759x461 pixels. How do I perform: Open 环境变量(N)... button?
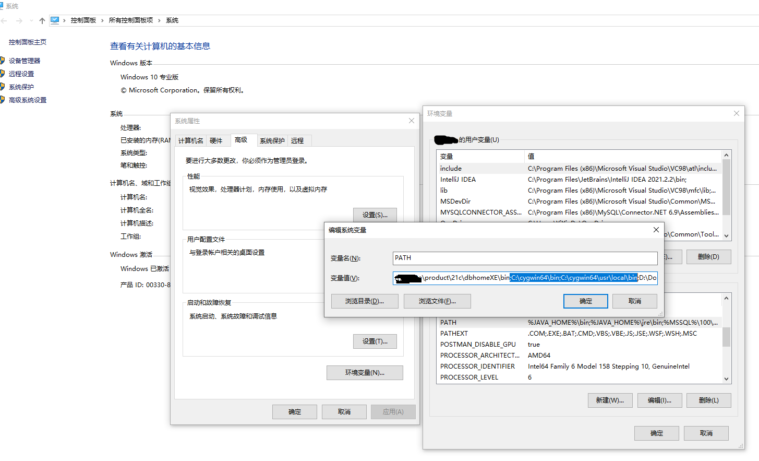click(365, 372)
